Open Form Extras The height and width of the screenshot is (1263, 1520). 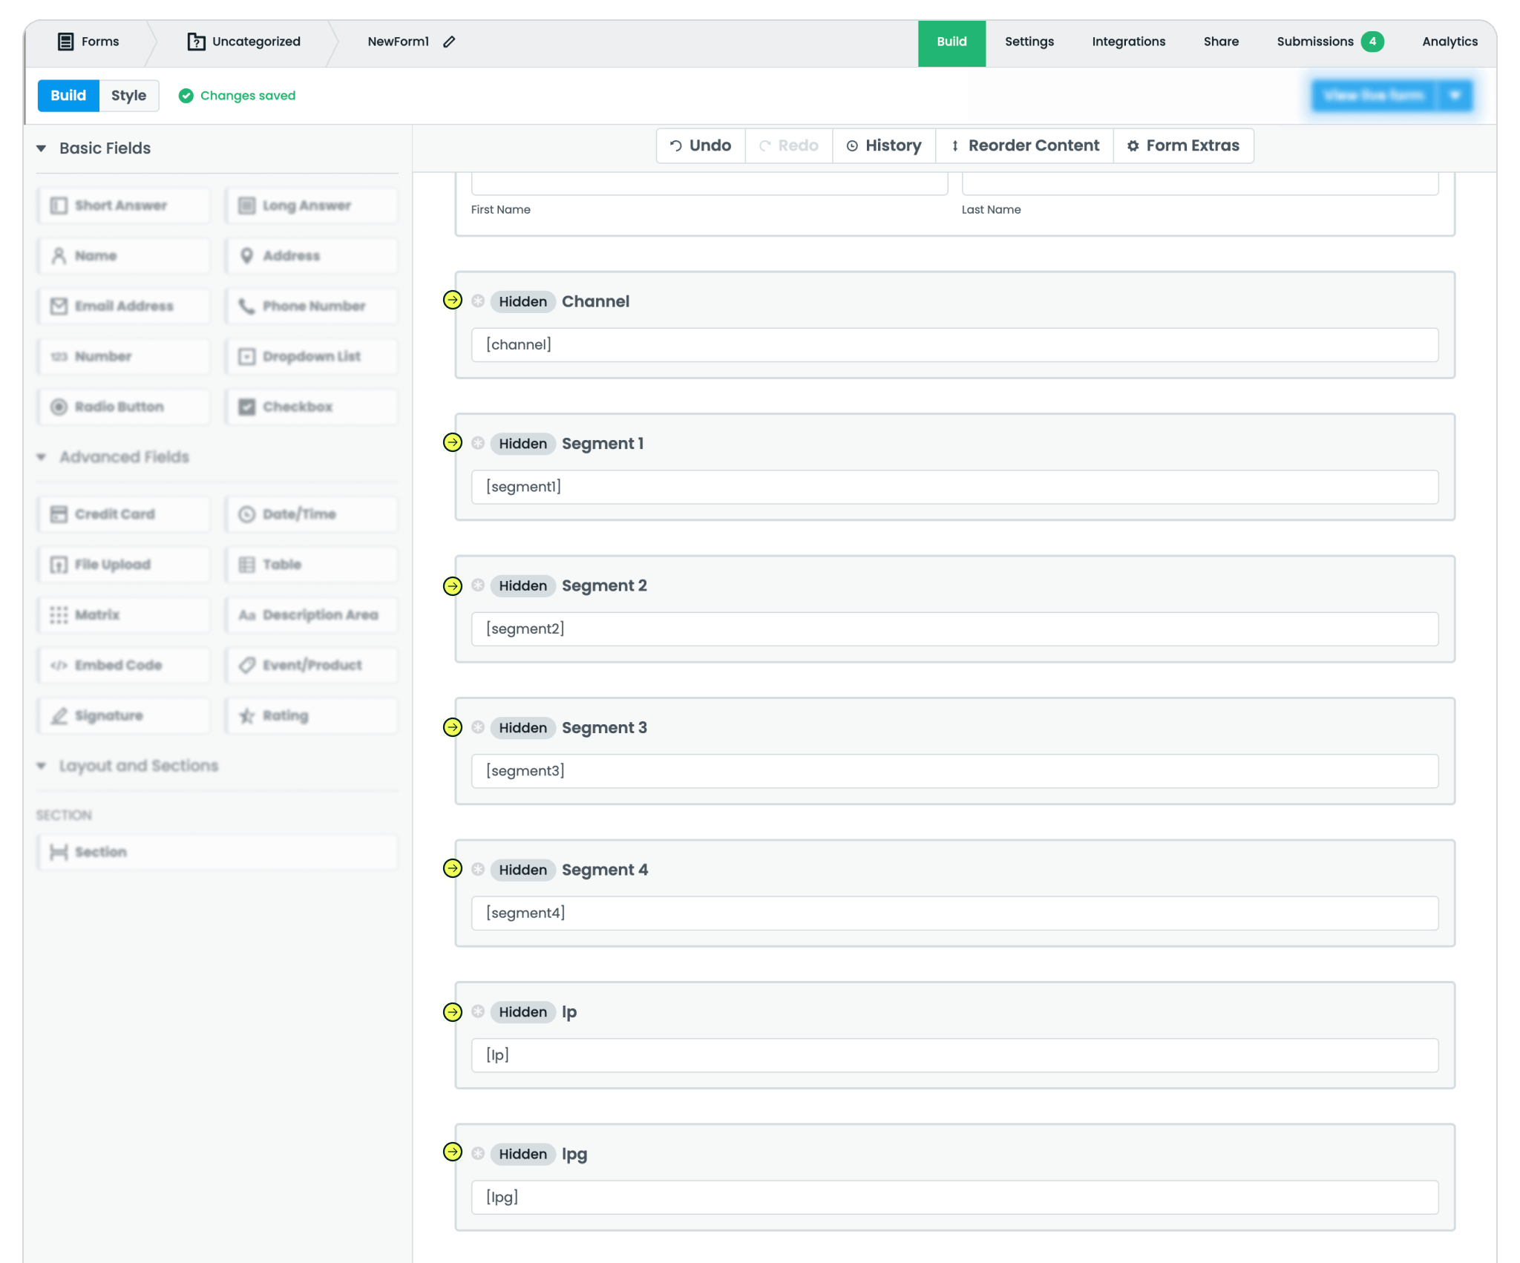(1183, 145)
